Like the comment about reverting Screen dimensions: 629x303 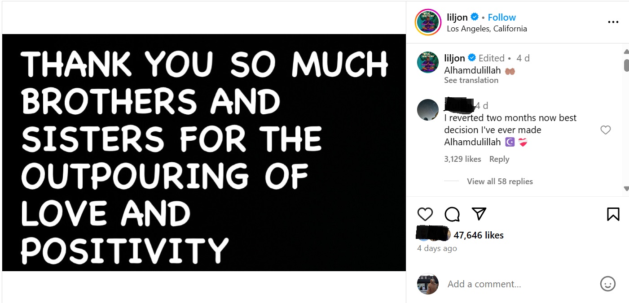coord(606,130)
